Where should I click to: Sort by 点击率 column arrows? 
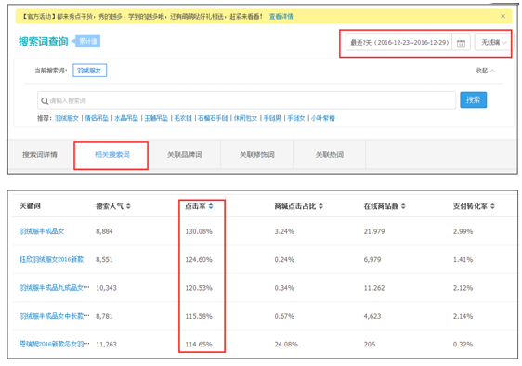coord(211,206)
